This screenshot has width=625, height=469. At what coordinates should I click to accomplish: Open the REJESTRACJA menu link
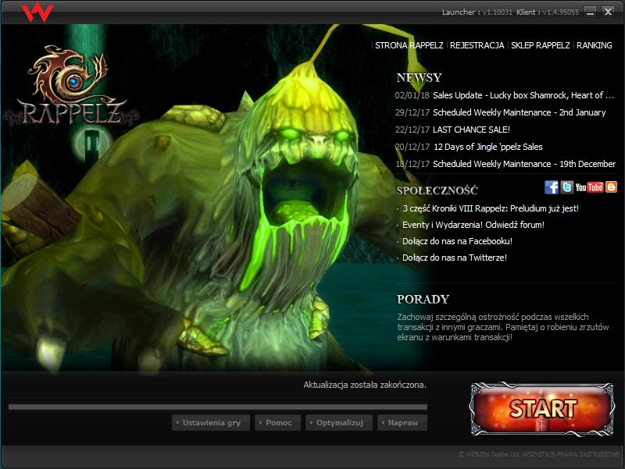click(477, 45)
